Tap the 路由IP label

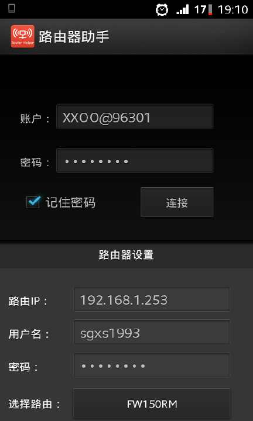pos(28,301)
